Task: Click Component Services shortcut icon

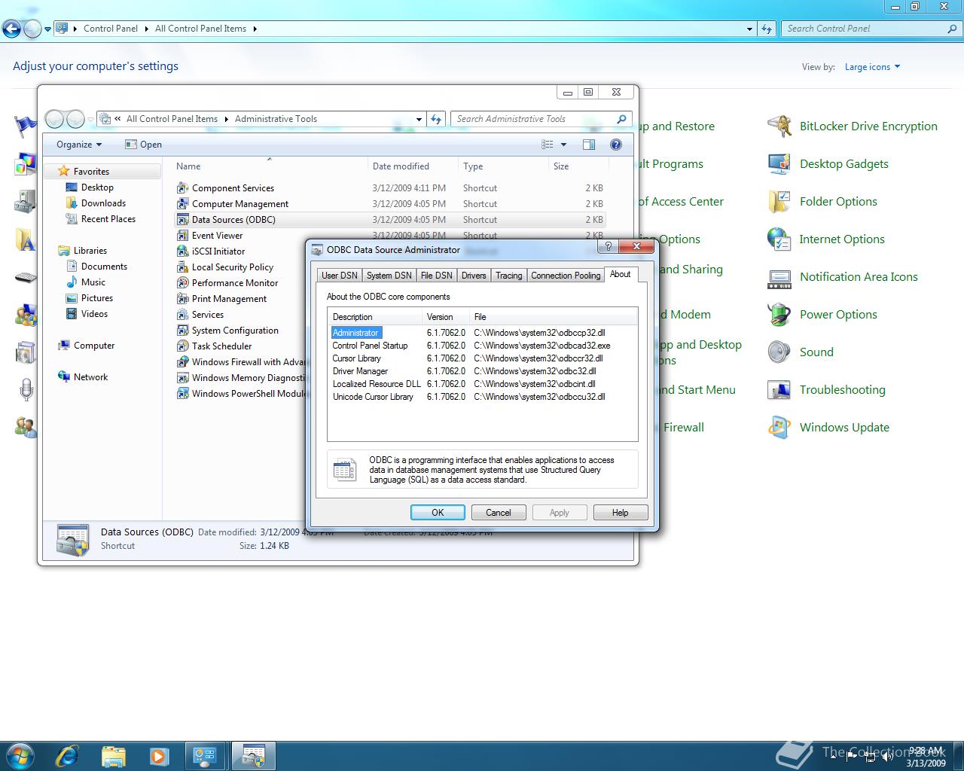Action: [x=182, y=188]
